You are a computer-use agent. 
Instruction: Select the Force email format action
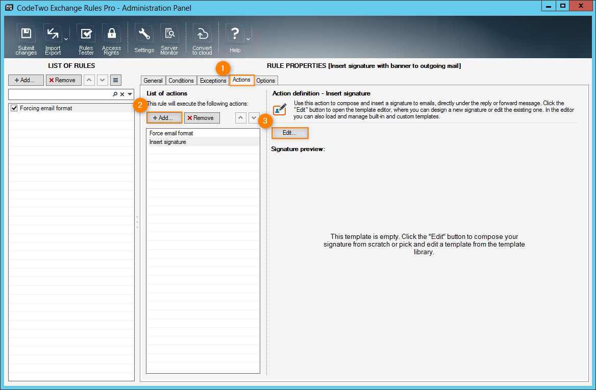coord(203,133)
